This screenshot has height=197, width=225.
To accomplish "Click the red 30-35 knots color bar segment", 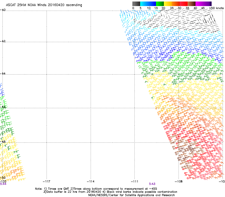I will tap(184, 4).
